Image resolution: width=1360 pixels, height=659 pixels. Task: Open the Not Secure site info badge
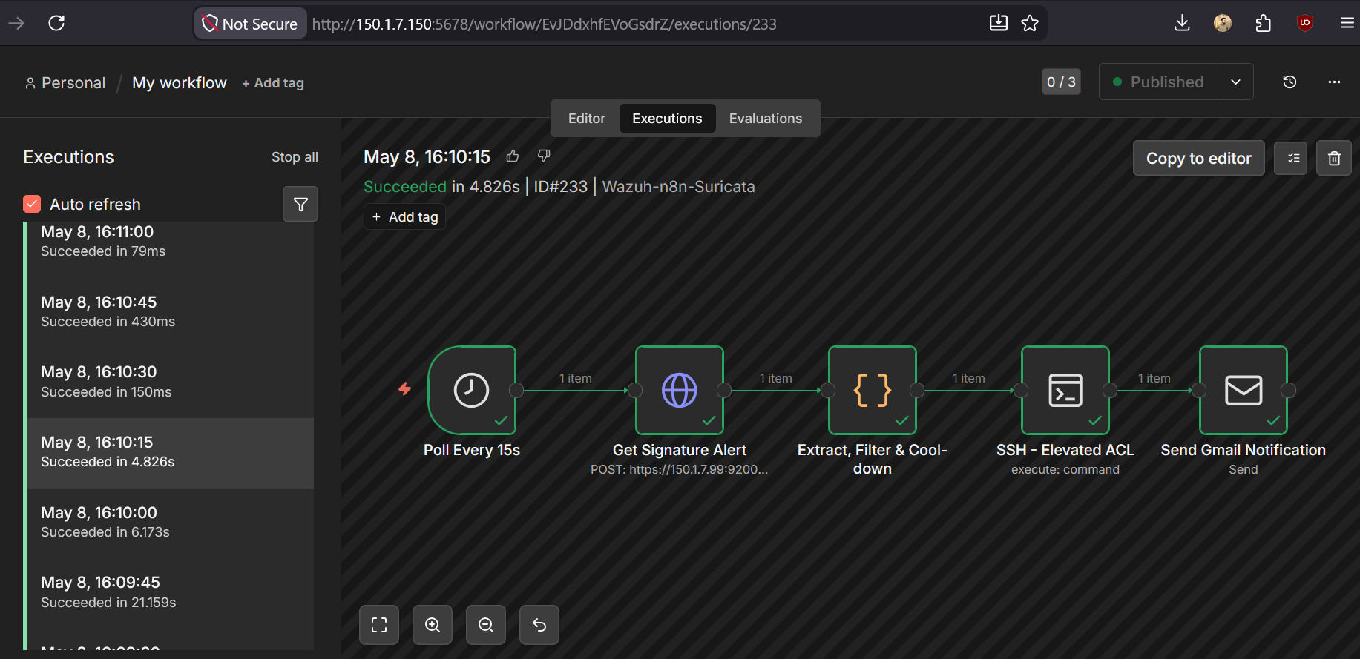[251, 24]
